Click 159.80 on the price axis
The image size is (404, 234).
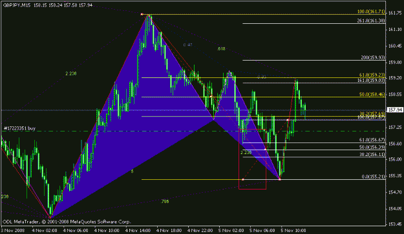(395, 62)
